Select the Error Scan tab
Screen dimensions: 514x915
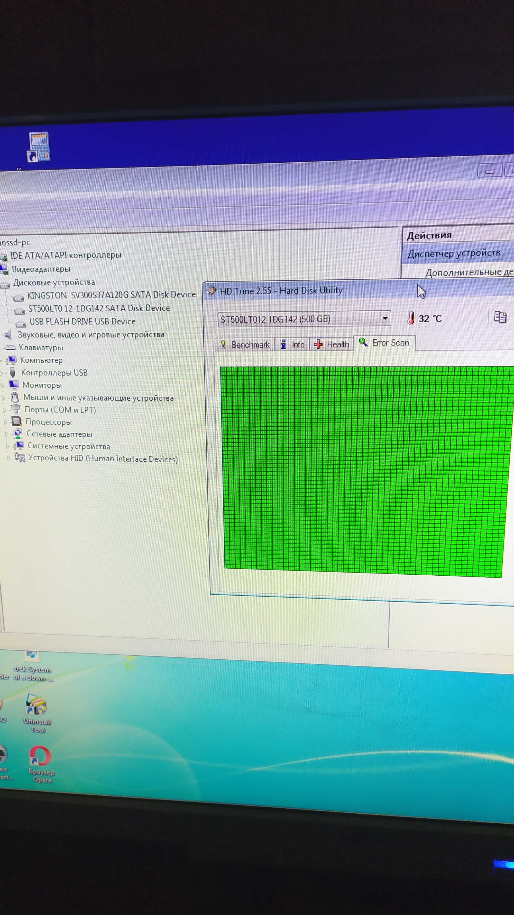pyautogui.click(x=384, y=342)
